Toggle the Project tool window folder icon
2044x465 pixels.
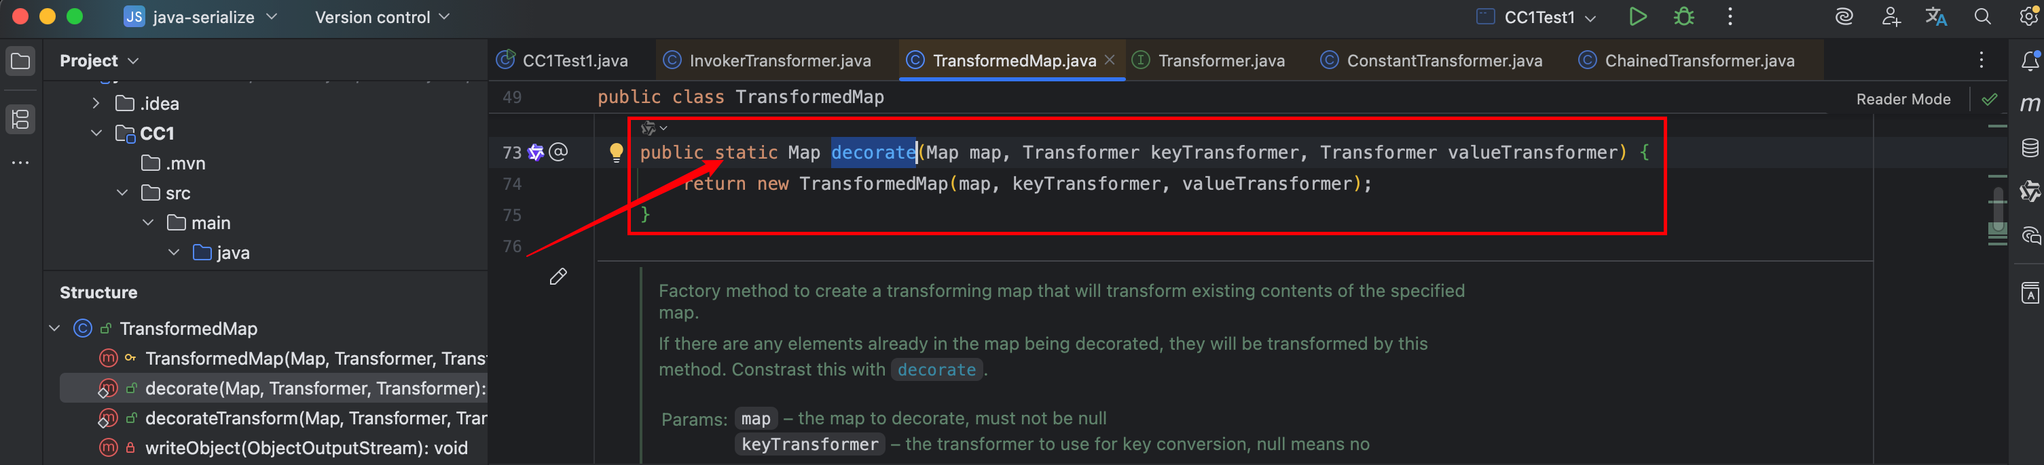point(20,61)
